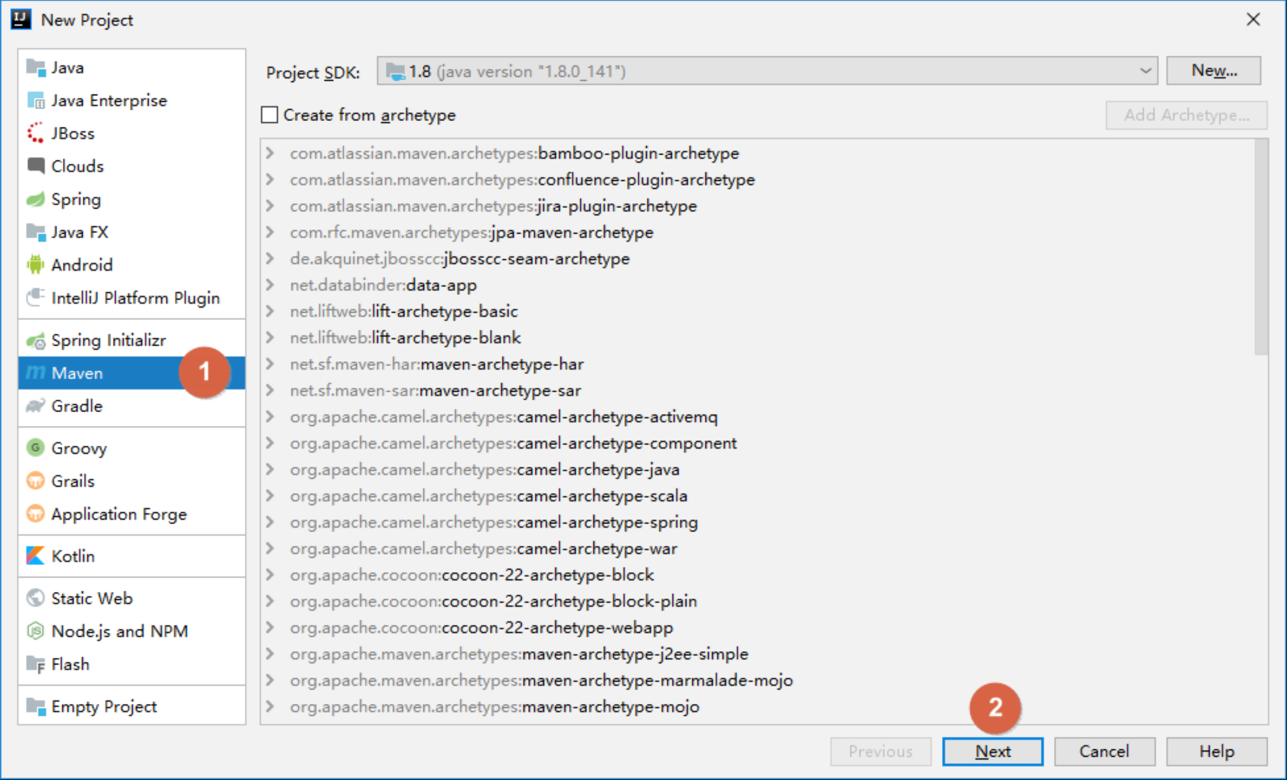
Task: Click the Spring leaf icon in sidebar
Action: point(36,199)
